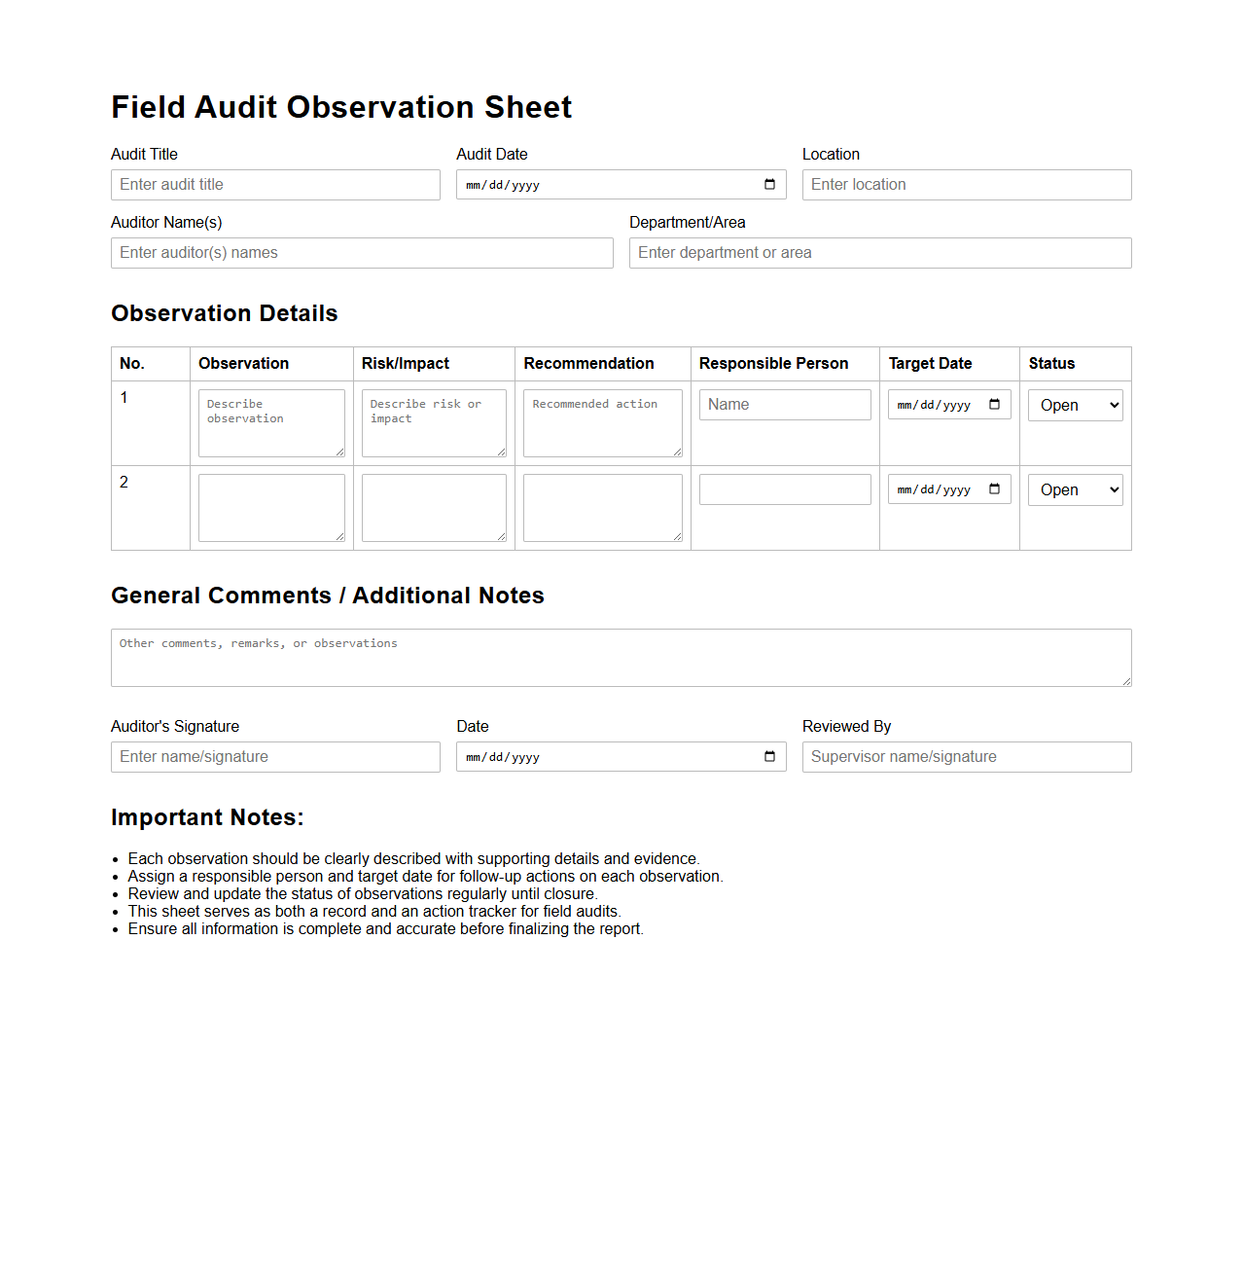Viewport: 1243px width, 1265px height.
Task: Expand the Status dropdown in row 2
Action: coord(1075,490)
